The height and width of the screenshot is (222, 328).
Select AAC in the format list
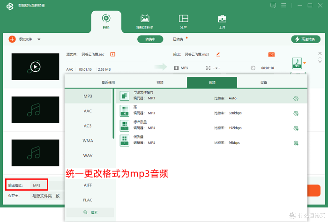(88, 111)
